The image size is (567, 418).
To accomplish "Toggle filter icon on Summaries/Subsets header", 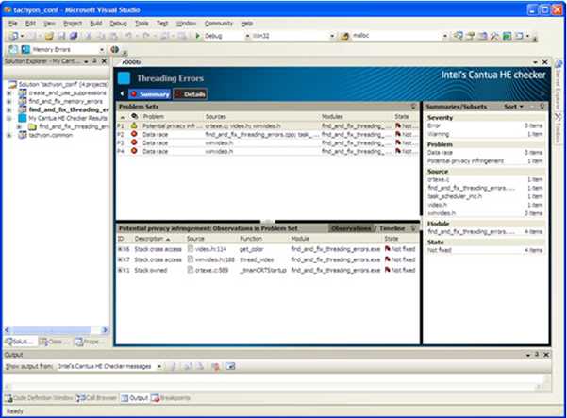I will pos(542,107).
